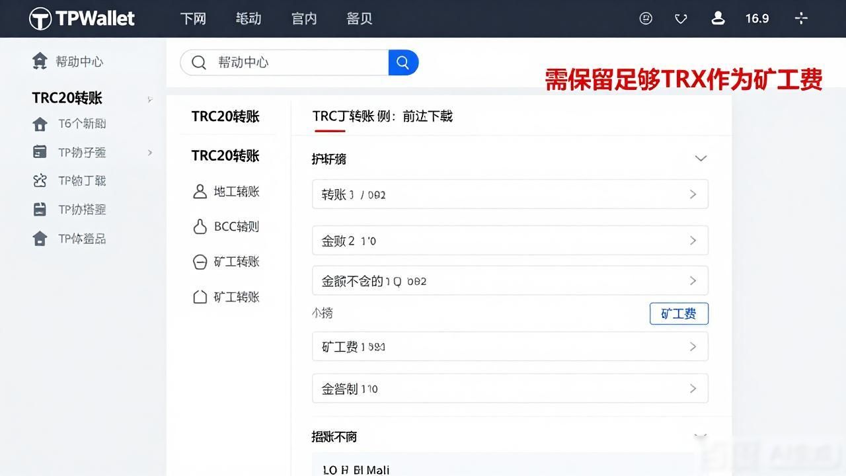Select the TRC20转账 sidebar heading
The height and width of the screenshot is (476, 846).
click(67, 98)
